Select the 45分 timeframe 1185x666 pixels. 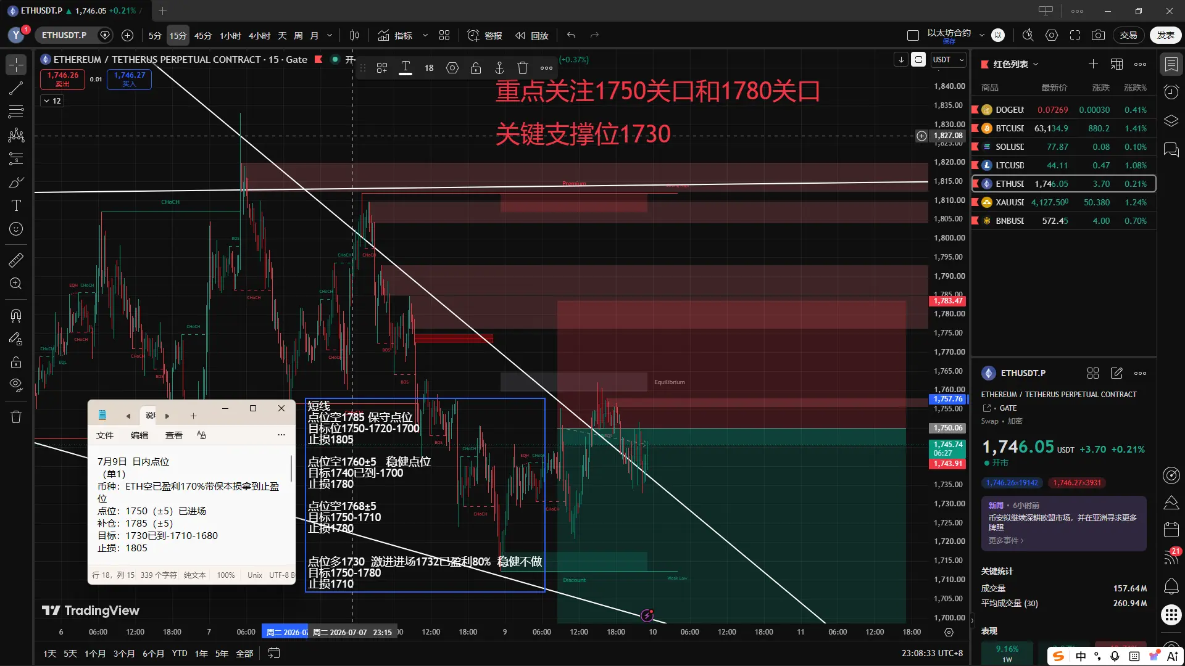click(x=203, y=36)
